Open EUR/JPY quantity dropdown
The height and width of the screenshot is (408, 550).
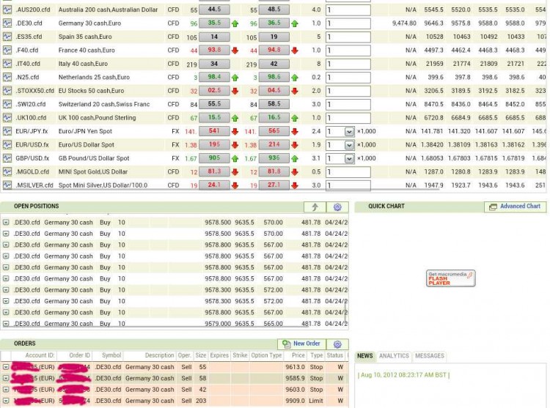pos(349,132)
